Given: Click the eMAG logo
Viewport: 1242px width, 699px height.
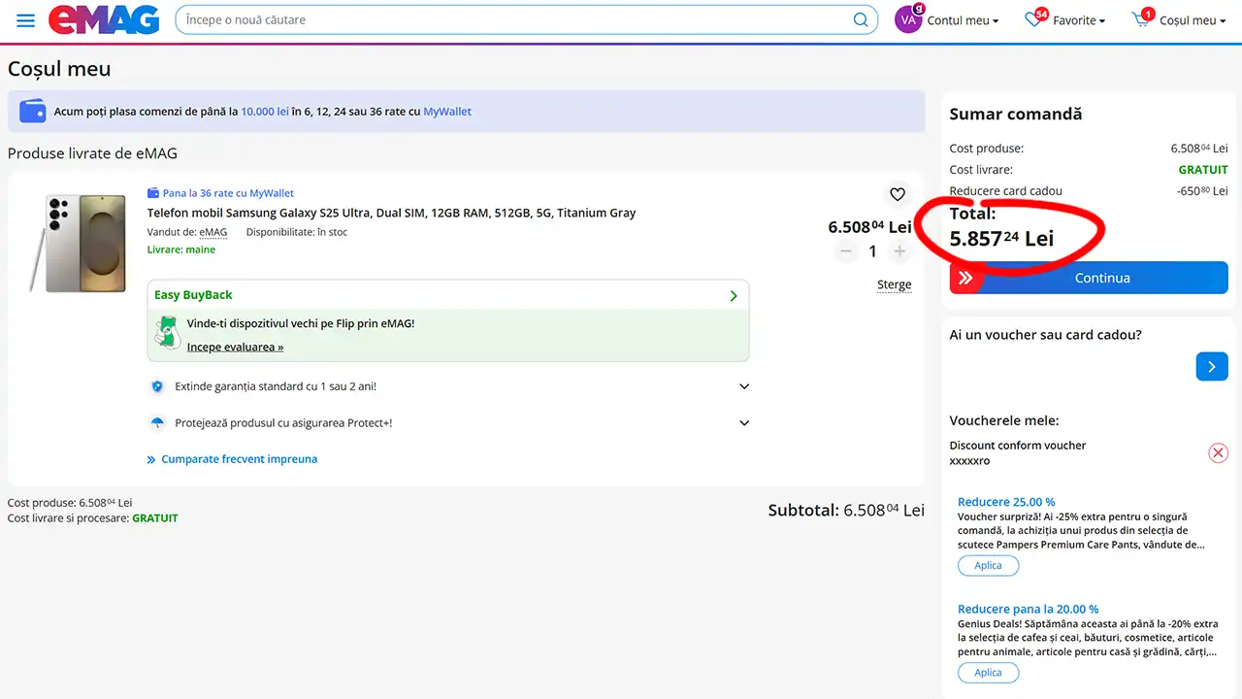Looking at the screenshot, I should tap(104, 20).
